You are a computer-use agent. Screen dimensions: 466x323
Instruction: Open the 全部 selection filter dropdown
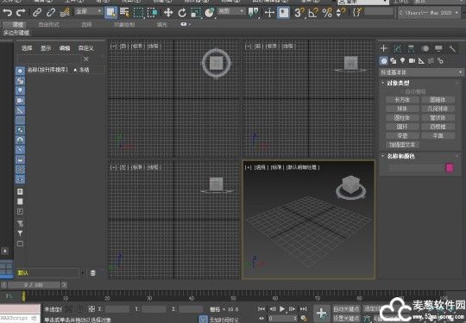88,11
